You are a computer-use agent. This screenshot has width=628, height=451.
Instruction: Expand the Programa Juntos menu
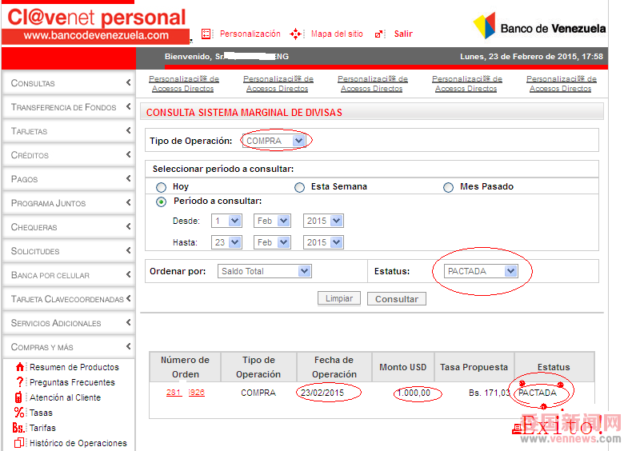(69, 203)
